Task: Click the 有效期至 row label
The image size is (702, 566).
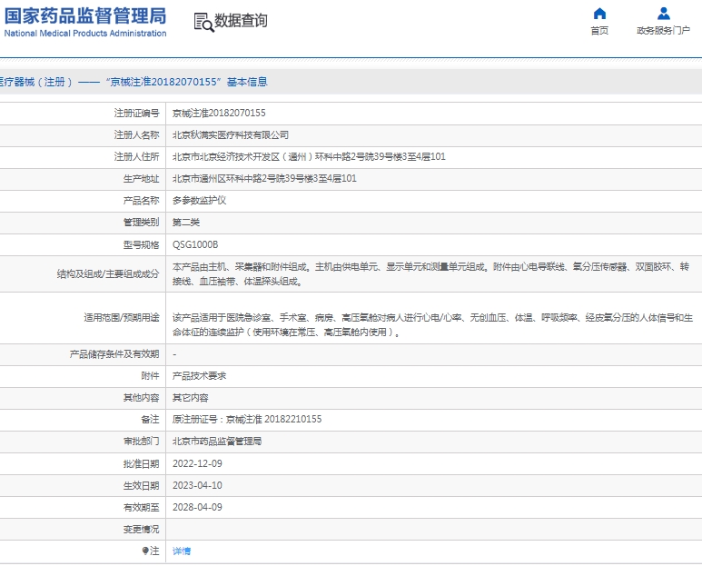Action: (141, 507)
